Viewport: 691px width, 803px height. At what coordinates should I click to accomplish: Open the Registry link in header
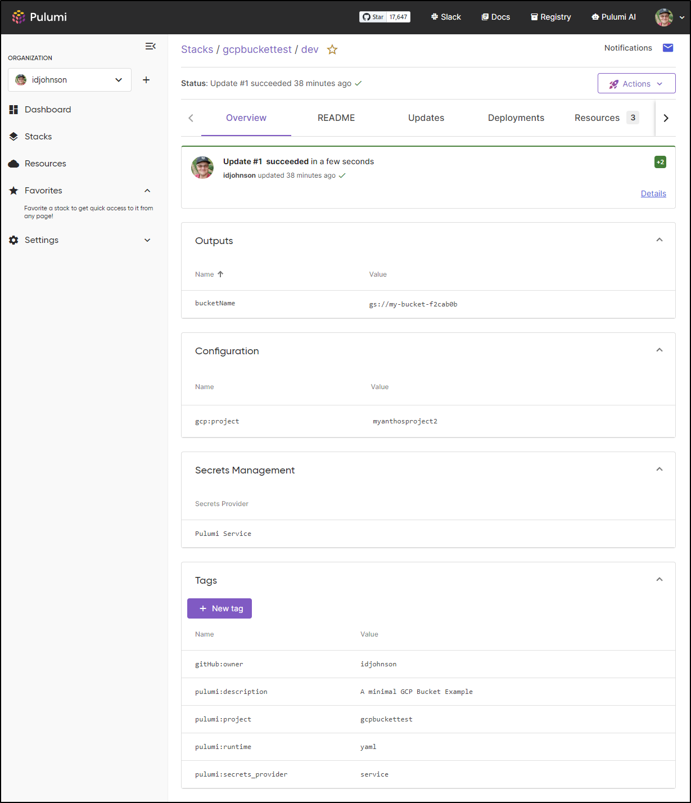(x=551, y=17)
